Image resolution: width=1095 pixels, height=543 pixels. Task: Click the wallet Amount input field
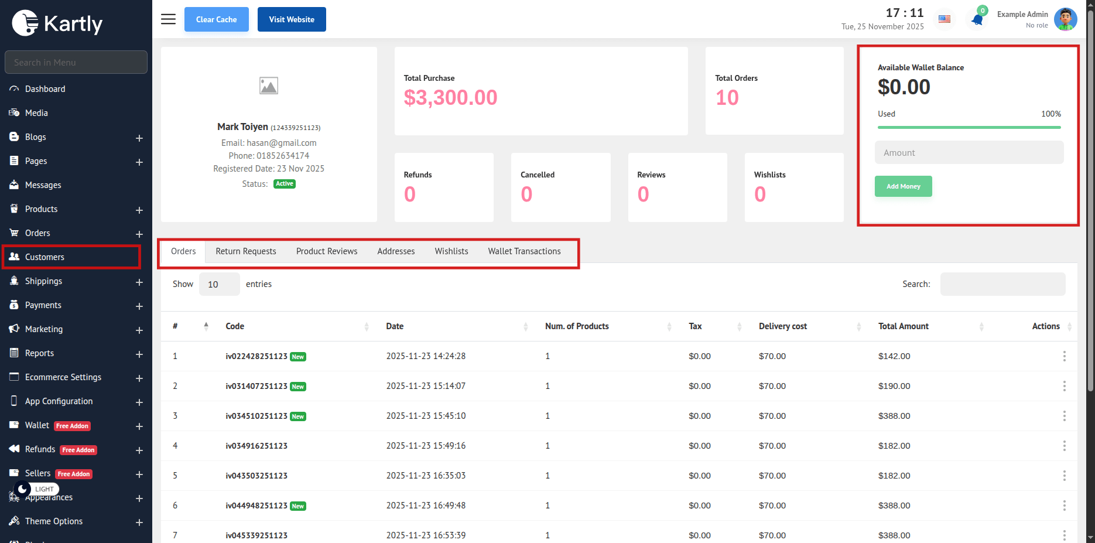tap(969, 153)
